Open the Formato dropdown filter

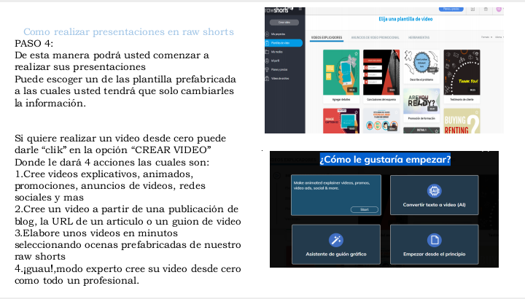(x=486, y=37)
